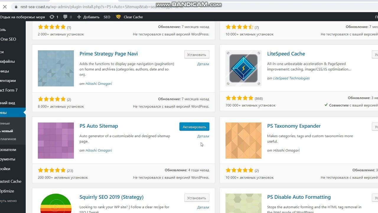The height and width of the screenshot is (213, 378).
Task: Click Обновление: 4 года назад text
Action: tap(187, 170)
